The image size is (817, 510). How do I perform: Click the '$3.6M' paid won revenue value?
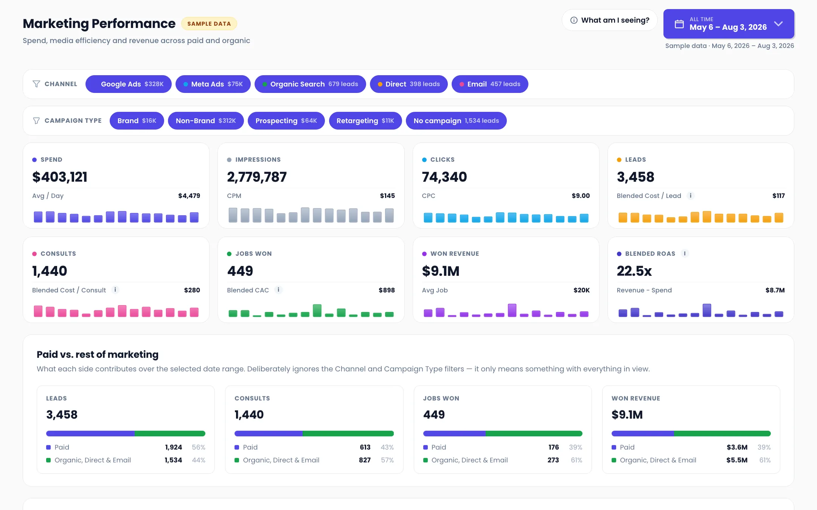[x=737, y=447]
